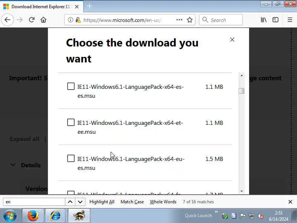Open a new tab with plus button
Viewport: 297px width, 223px height.
tap(89, 6)
